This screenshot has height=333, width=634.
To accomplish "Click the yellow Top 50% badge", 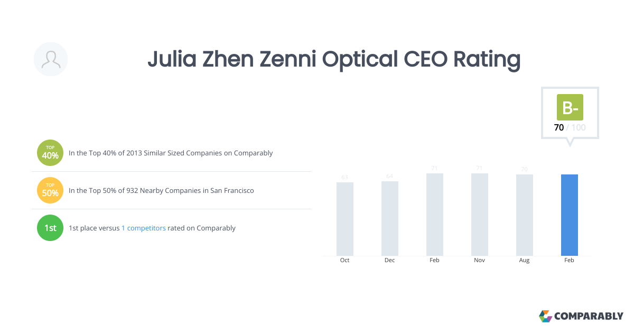I will point(50,190).
